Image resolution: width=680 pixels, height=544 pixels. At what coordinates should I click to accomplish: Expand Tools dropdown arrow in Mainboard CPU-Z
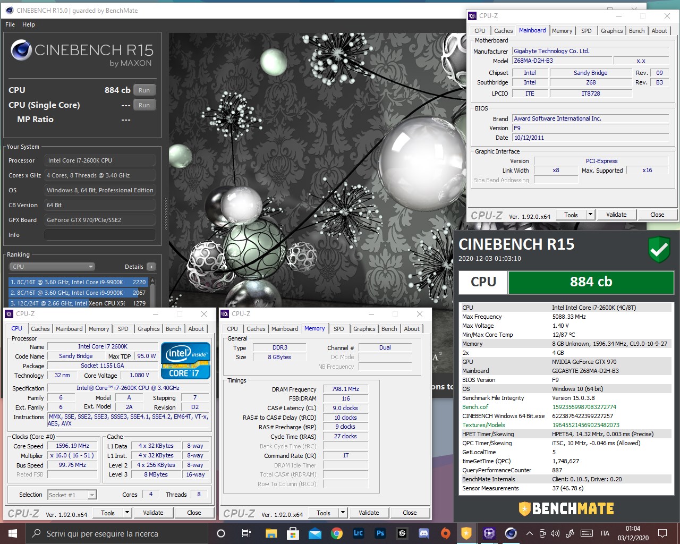pos(590,215)
